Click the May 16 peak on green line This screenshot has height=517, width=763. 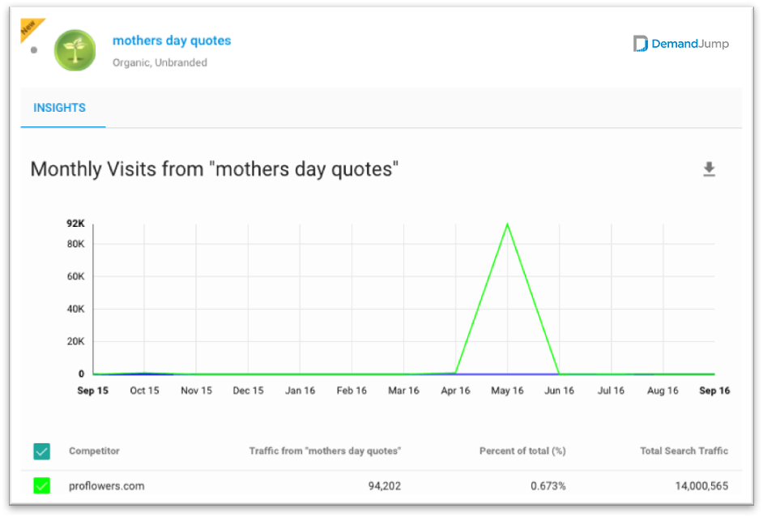coord(508,224)
